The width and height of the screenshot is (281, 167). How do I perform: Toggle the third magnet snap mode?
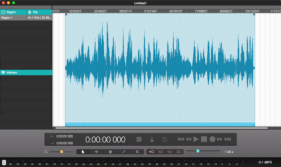[170, 152]
